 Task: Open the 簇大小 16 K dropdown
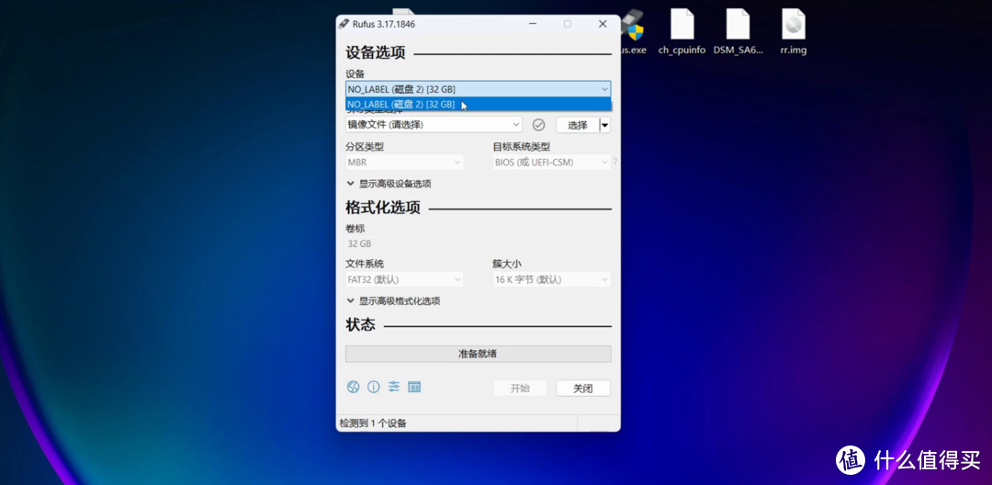point(552,279)
